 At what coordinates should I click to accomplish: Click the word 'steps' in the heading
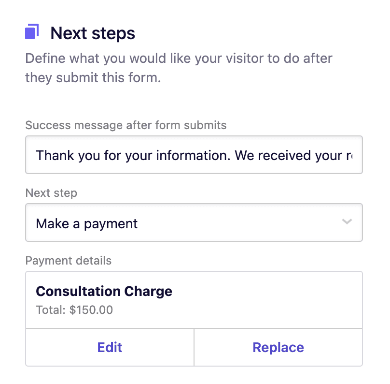pyautogui.click(x=113, y=34)
